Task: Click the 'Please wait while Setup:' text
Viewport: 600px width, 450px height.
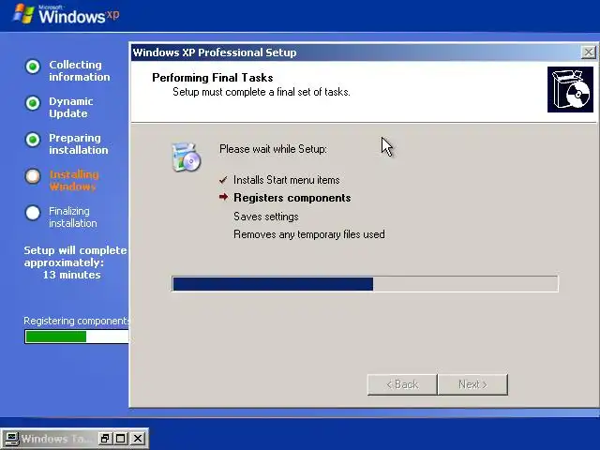Action: 273,149
